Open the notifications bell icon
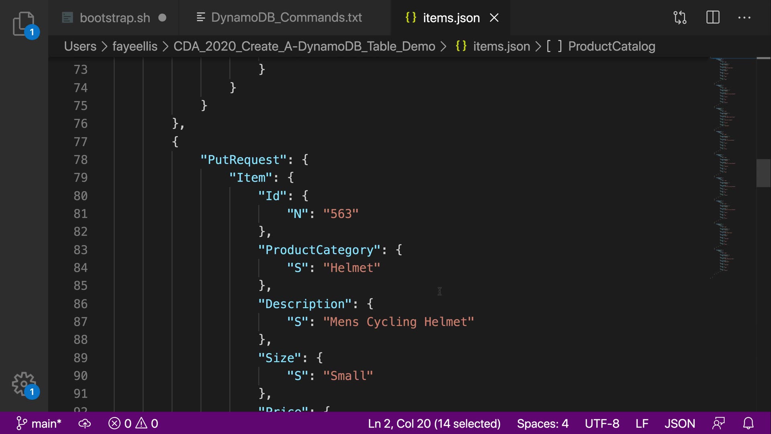Screen dimensions: 771x434 click(x=748, y=424)
